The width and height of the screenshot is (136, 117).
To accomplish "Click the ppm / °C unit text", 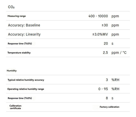I will pos(119,53).
